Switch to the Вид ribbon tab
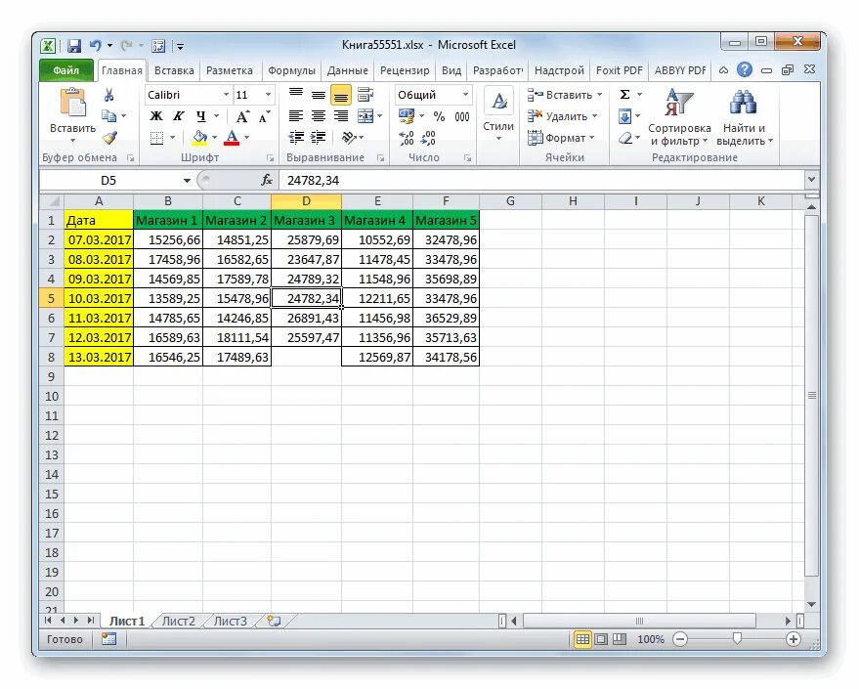 click(451, 70)
